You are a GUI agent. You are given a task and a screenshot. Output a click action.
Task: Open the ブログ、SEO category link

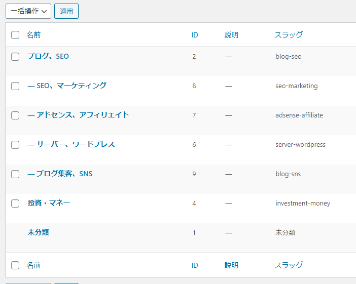coord(48,56)
